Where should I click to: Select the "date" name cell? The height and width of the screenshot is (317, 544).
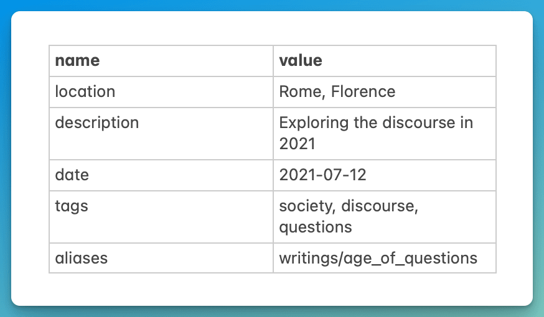coord(161,175)
